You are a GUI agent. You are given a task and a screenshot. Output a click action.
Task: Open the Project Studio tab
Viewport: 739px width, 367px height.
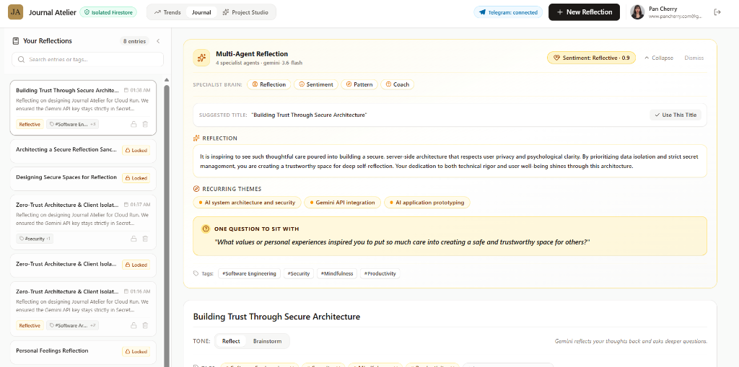247,12
